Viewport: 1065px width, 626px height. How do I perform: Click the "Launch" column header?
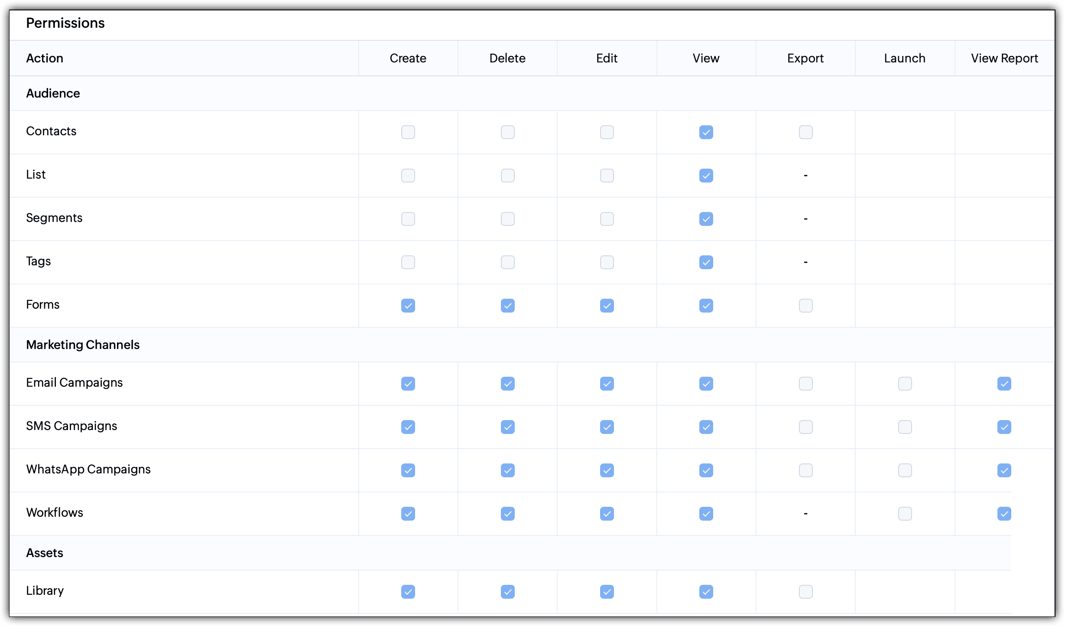click(905, 58)
